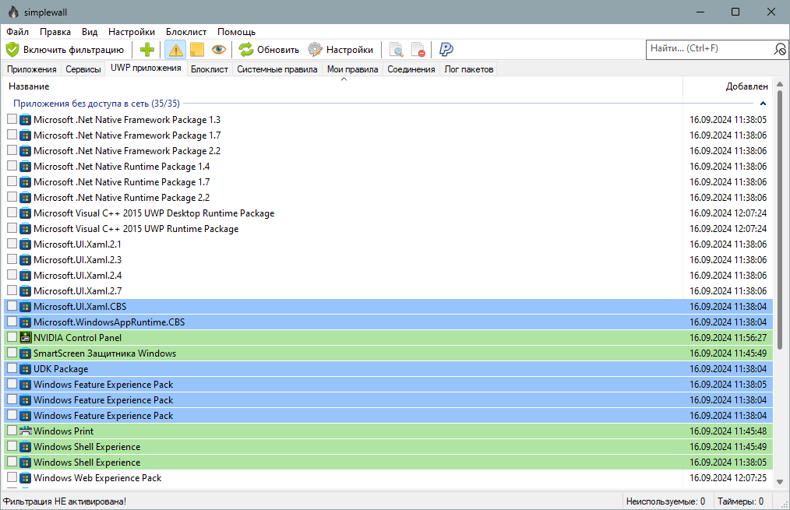Switch to the Соединения tab
This screenshot has width=790, height=510.
click(411, 69)
